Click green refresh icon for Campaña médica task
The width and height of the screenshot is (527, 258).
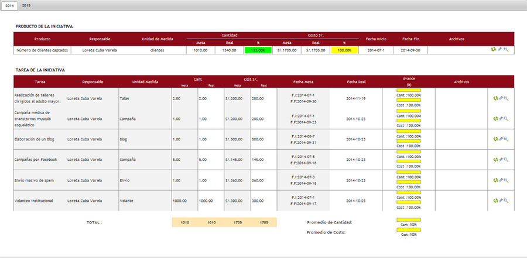pos(495,119)
